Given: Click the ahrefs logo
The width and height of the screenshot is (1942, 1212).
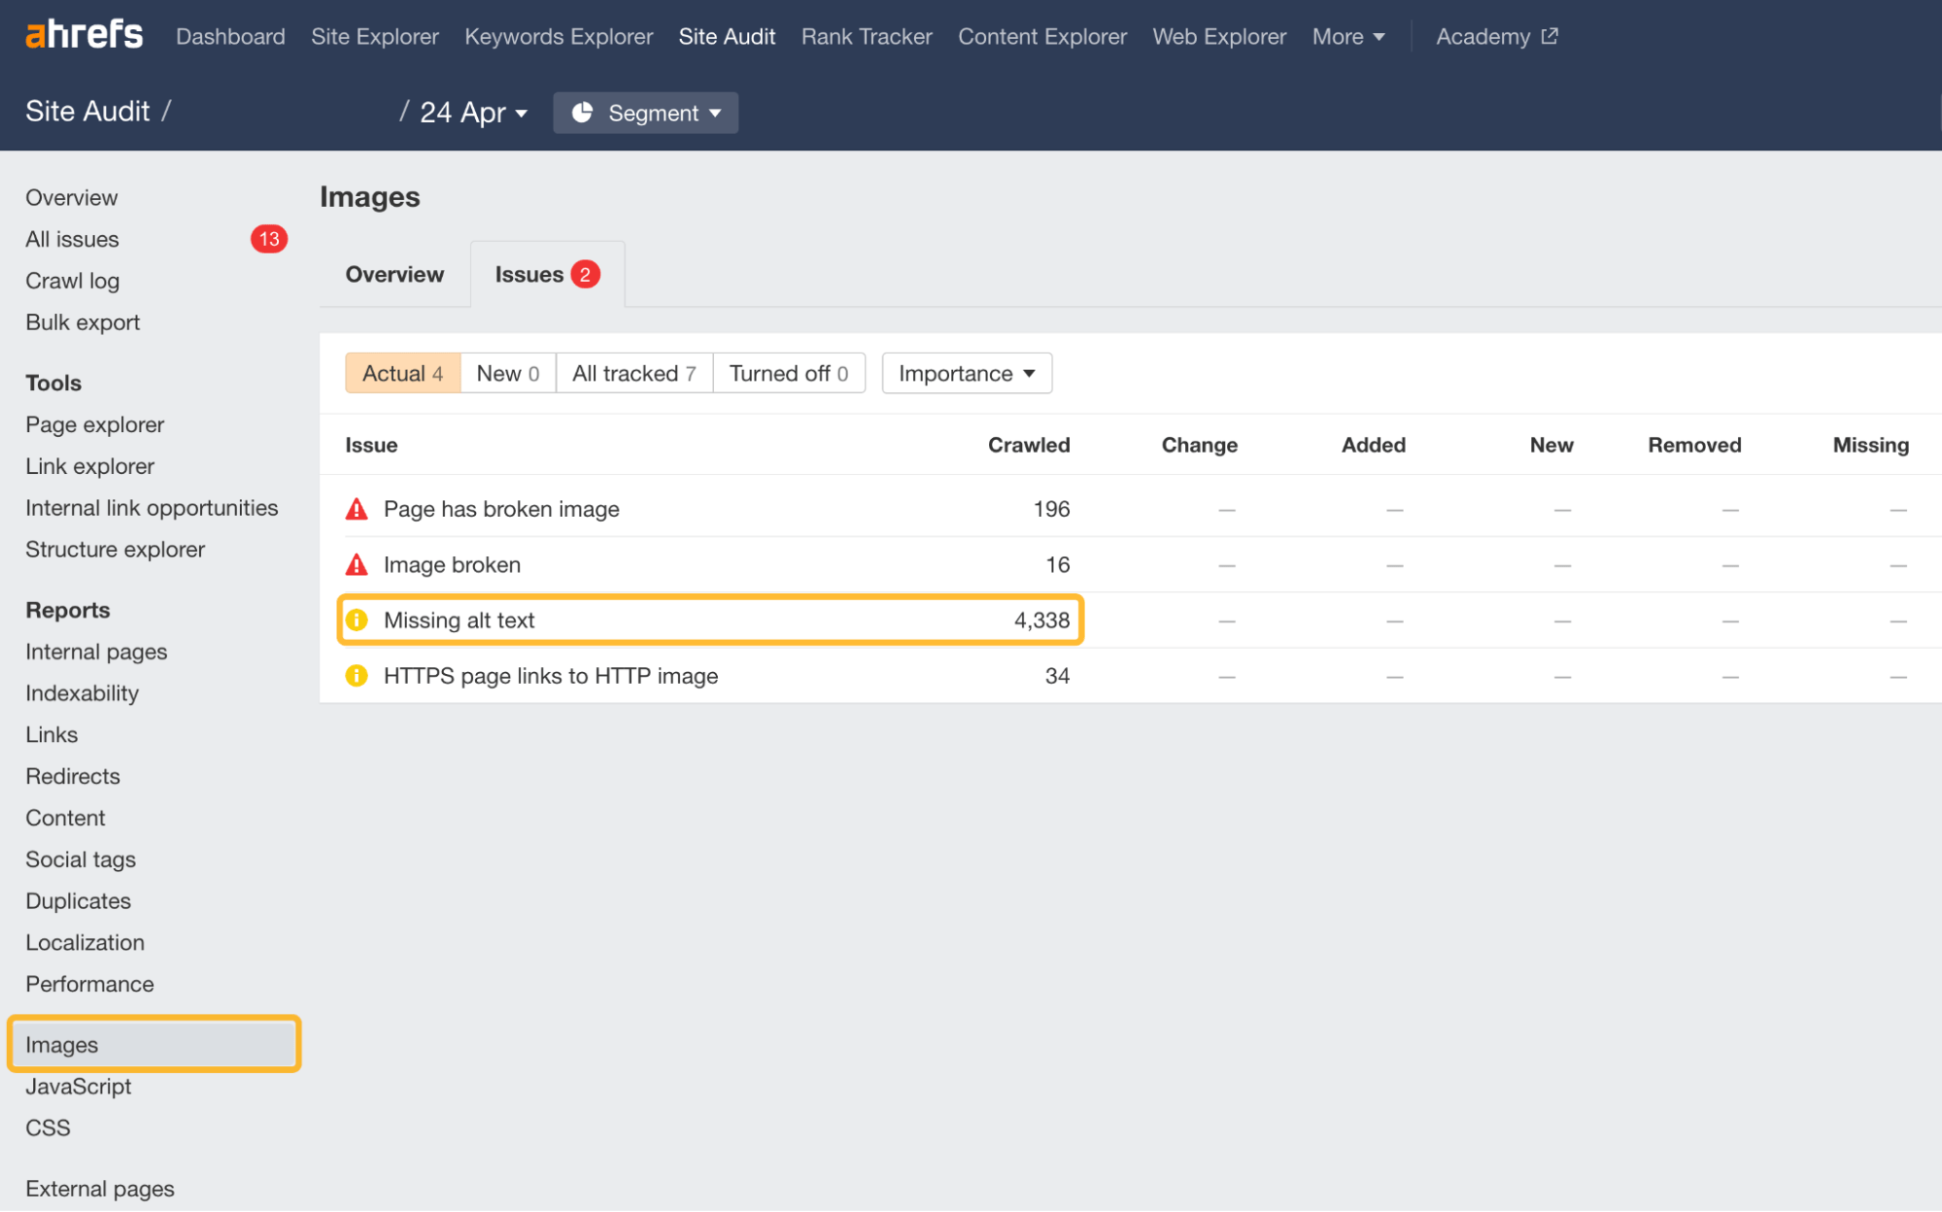Looking at the screenshot, I should tap(83, 35).
